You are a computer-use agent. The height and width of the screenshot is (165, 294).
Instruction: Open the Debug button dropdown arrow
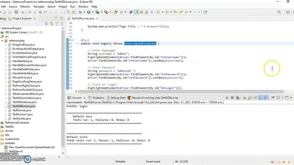point(84,12)
